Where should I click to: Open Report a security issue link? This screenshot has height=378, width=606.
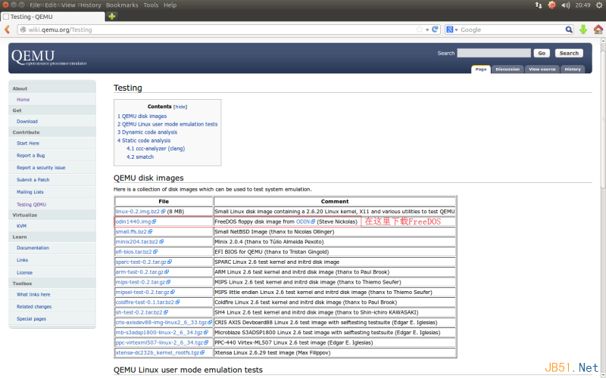41,168
